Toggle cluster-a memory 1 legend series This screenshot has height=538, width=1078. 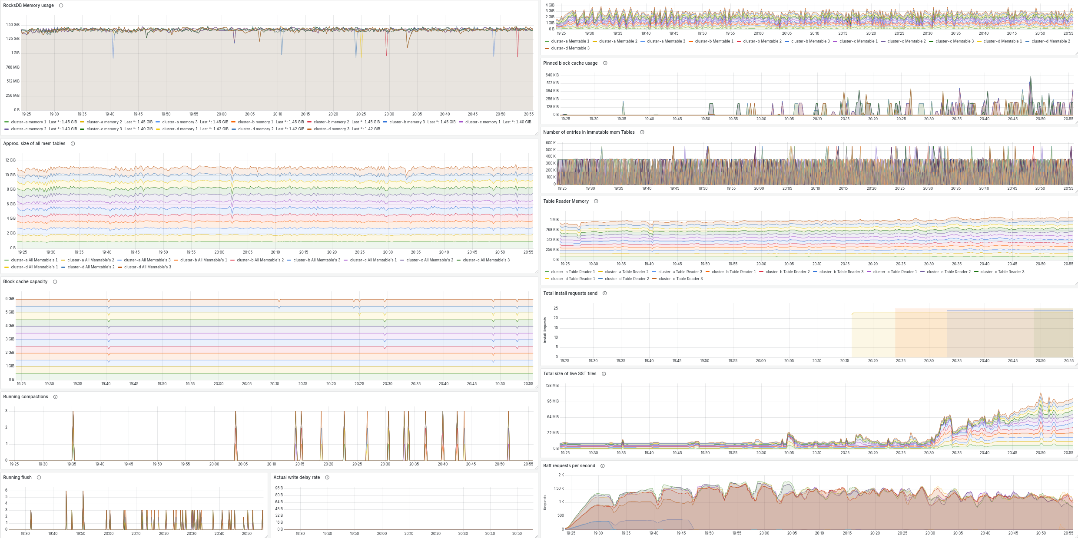[28, 122]
